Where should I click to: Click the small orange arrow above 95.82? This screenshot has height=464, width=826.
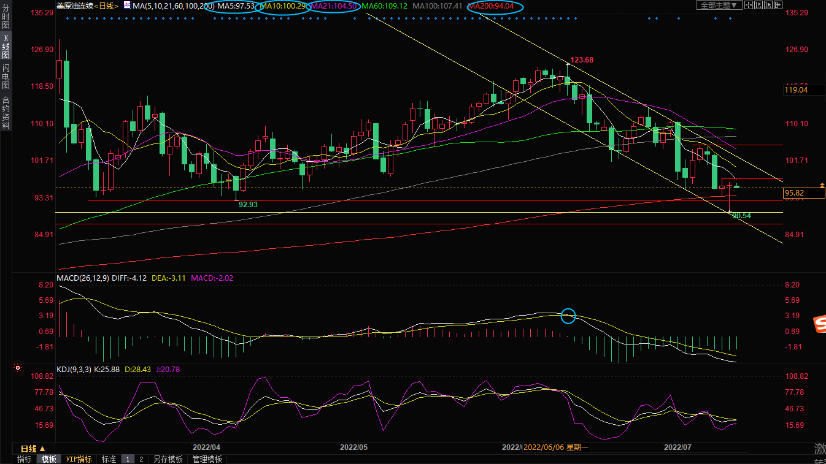(822, 184)
